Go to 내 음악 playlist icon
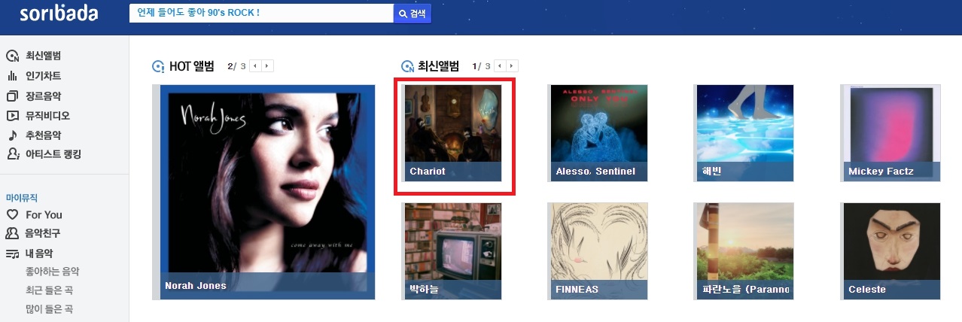This screenshot has height=322, width=962. (x=12, y=254)
